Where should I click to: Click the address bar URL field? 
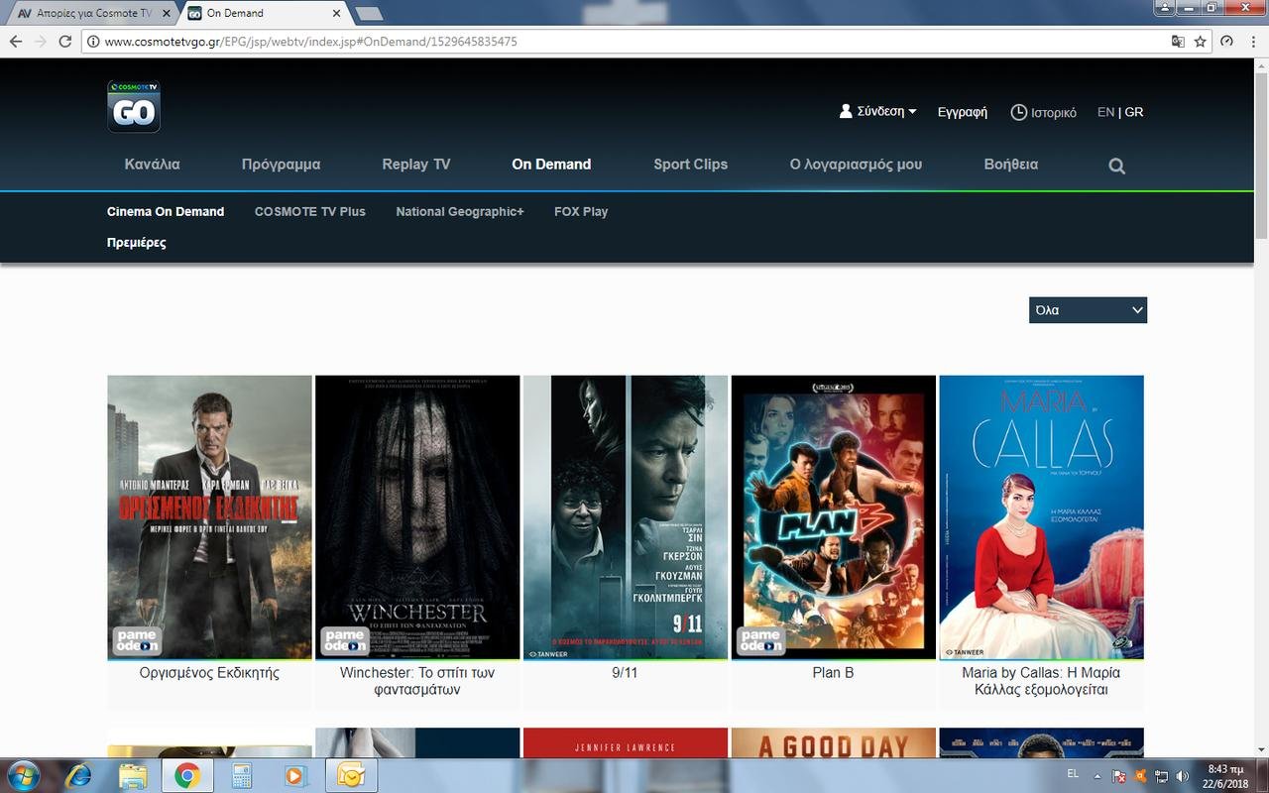(x=625, y=42)
